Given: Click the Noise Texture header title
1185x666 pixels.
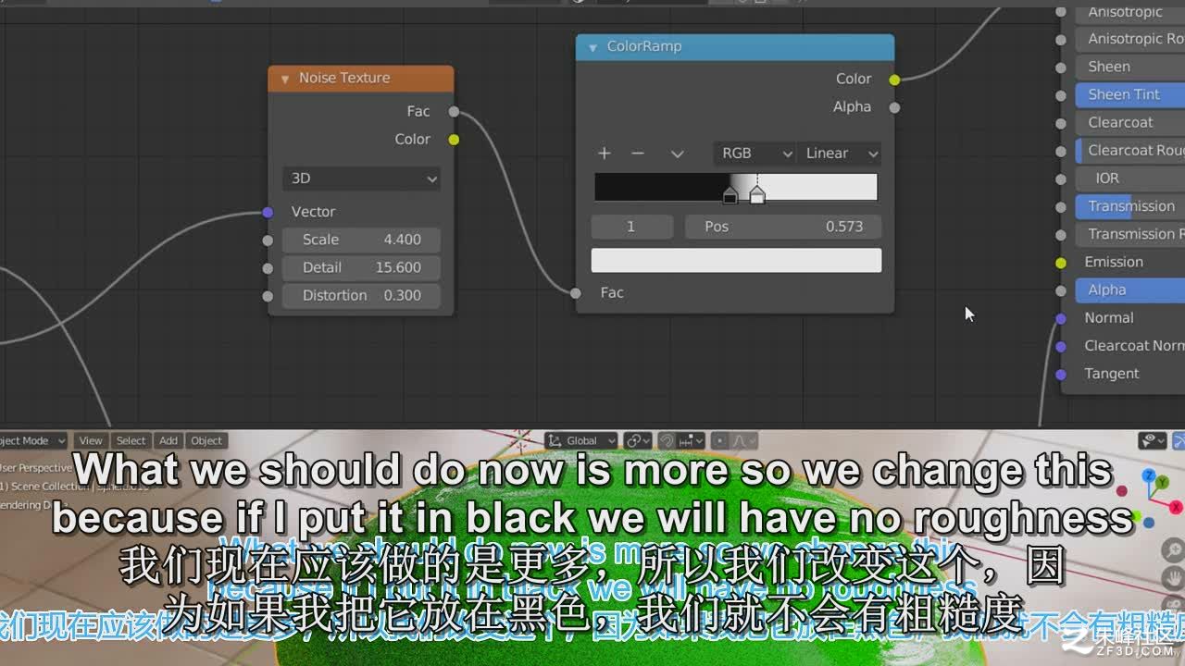Looking at the screenshot, I should [344, 79].
